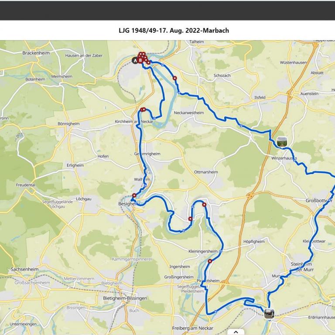Select the waypoint marker north of Neckarwestheim
The width and height of the screenshot is (335, 335).
(x=175, y=78)
